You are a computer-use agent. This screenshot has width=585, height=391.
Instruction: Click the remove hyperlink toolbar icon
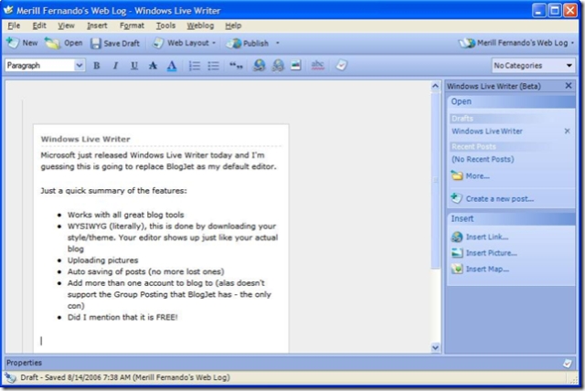click(x=278, y=66)
